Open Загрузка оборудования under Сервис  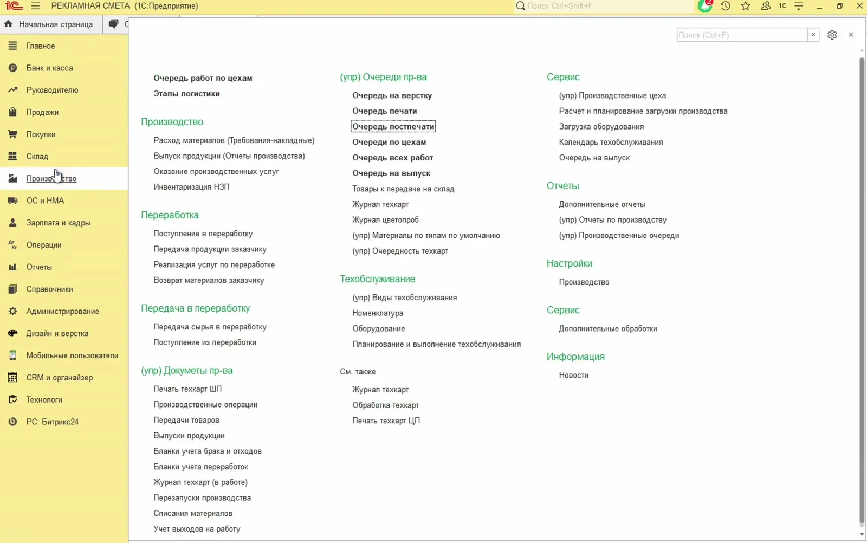point(601,127)
